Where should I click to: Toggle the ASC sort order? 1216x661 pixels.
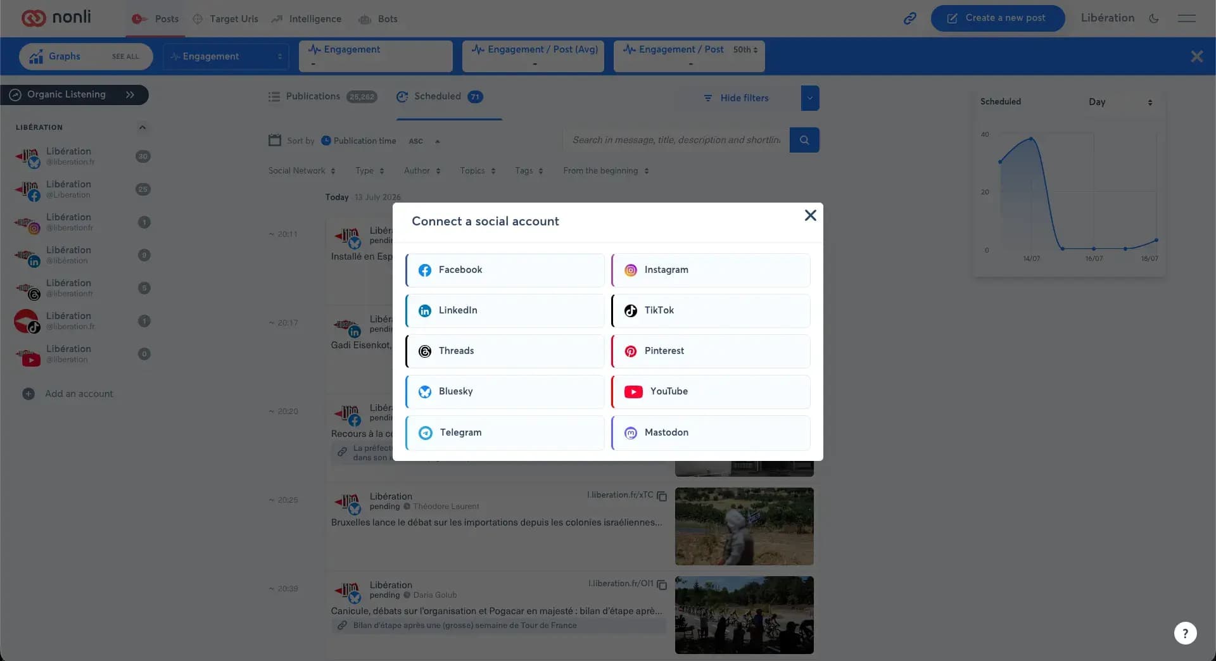pyautogui.click(x=424, y=141)
